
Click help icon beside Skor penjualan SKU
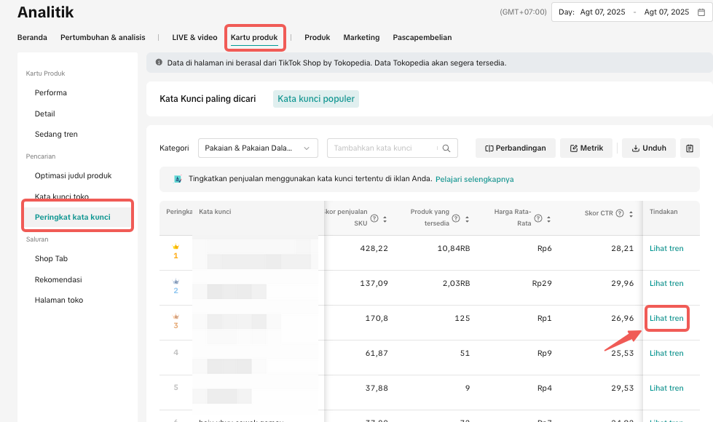374,218
